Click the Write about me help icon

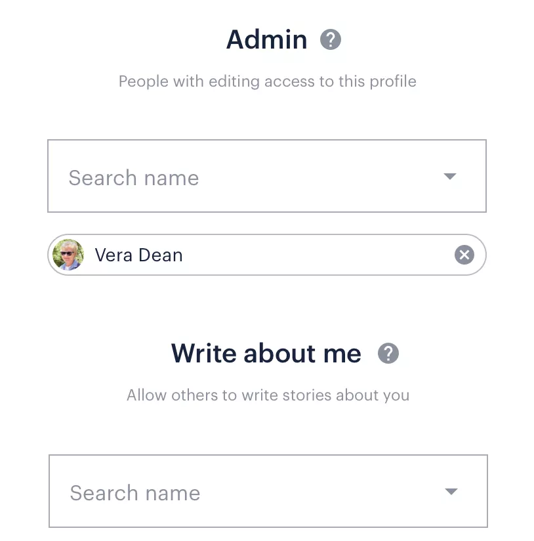coord(388,353)
